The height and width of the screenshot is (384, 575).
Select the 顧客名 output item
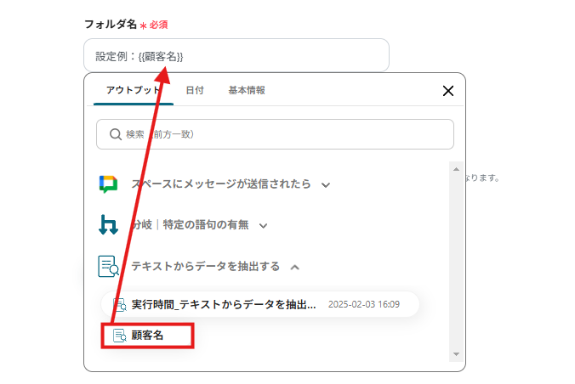[147, 336]
